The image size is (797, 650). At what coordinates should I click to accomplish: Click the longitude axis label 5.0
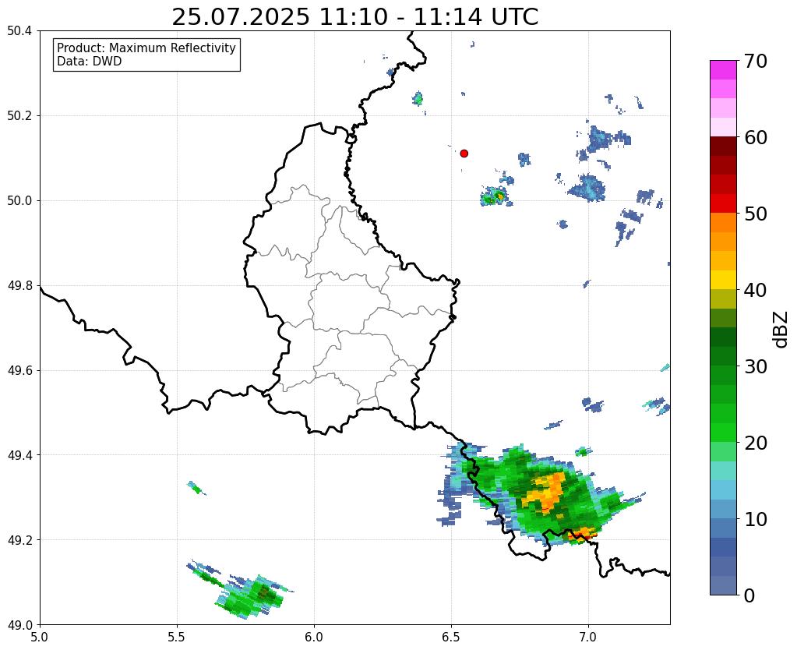coord(40,637)
